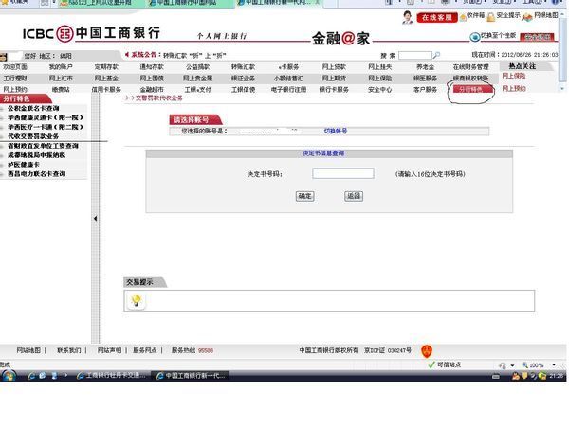Viewport: 569px width, 426px height.
Task: Open the 联系我们 footer link
Action: point(69,350)
